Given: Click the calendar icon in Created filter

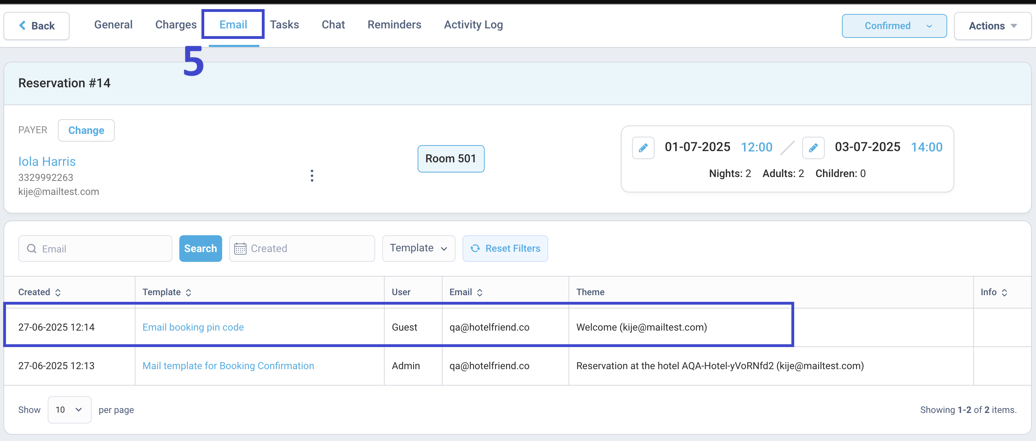Looking at the screenshot, I should (240, 249).
